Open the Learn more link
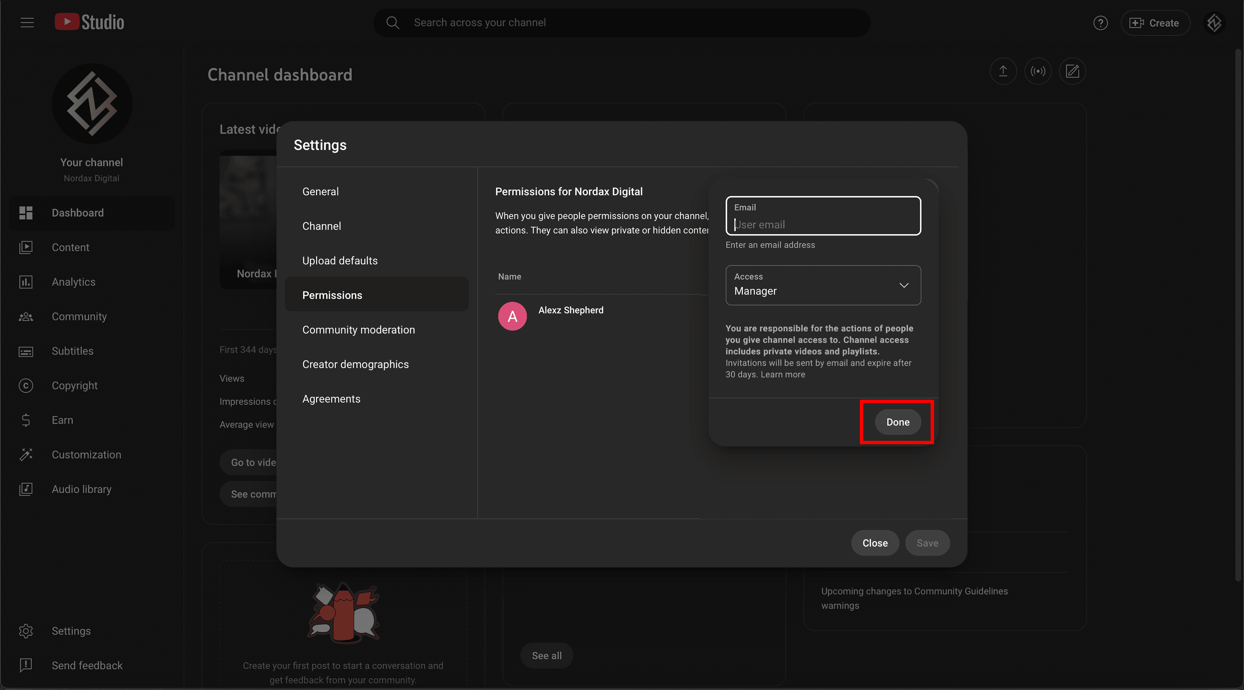1244x690 pixels. pos(782,374)
